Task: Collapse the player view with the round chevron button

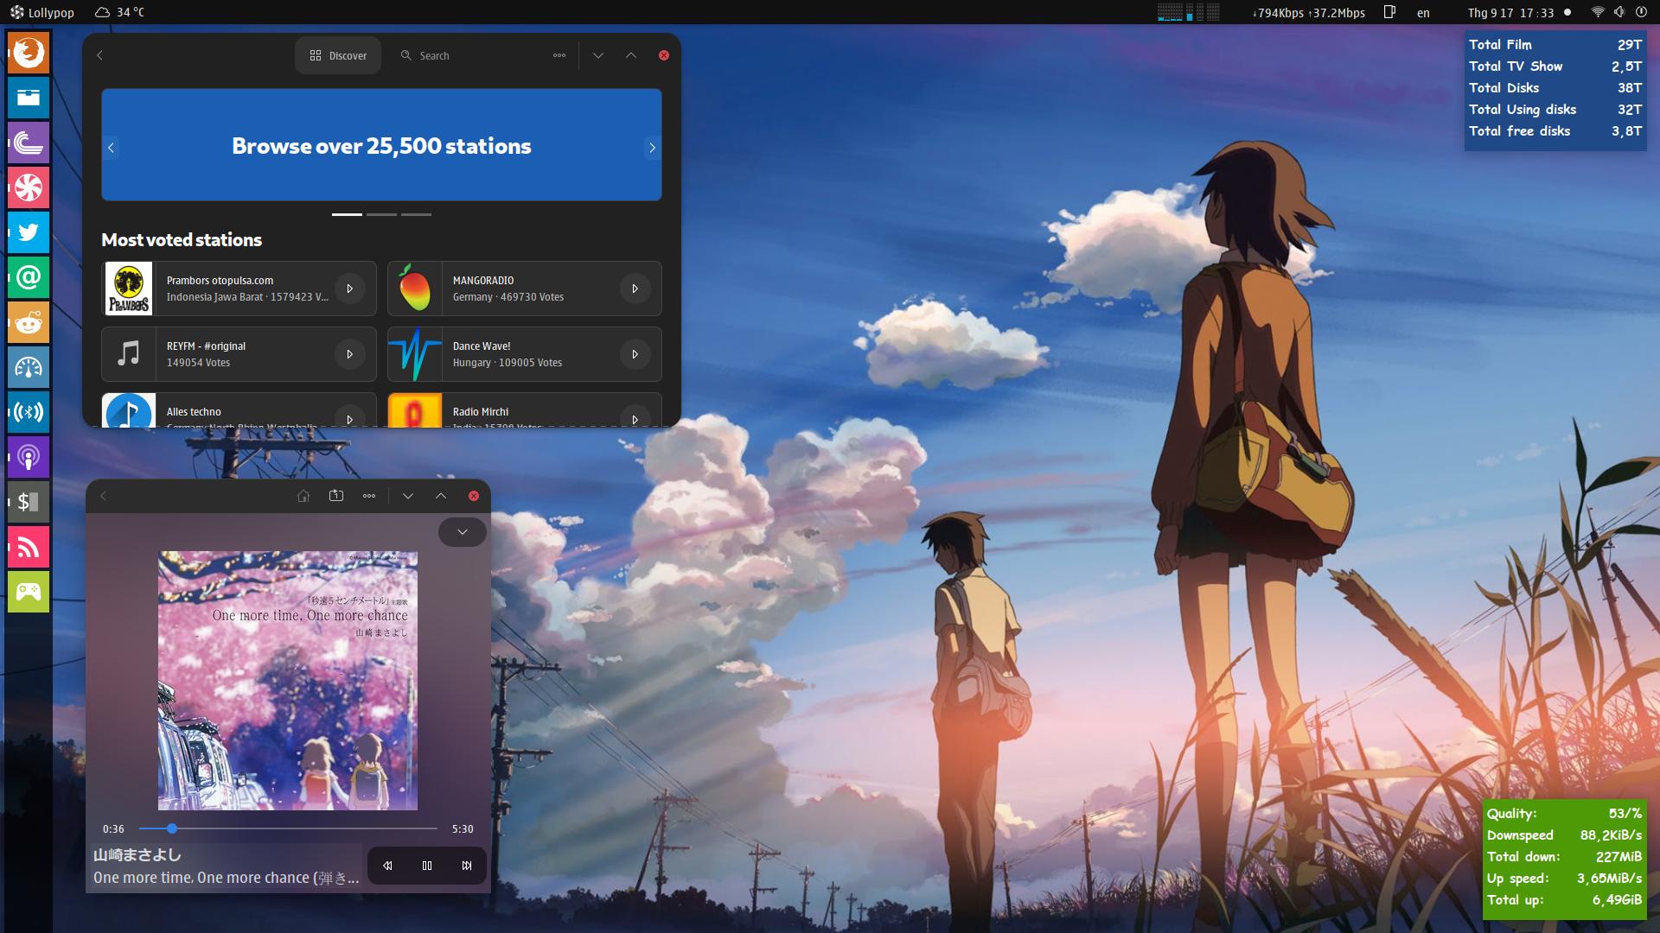Action: (463, 532)
